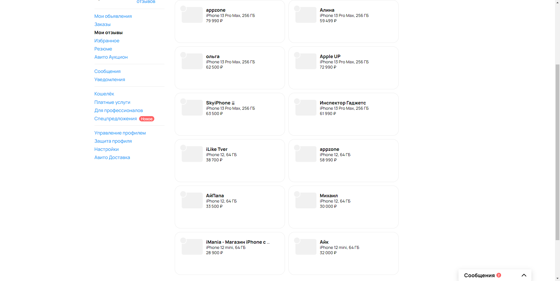Go to Заказы section
This screenshot has width=560, height=281.
(102, 25)
